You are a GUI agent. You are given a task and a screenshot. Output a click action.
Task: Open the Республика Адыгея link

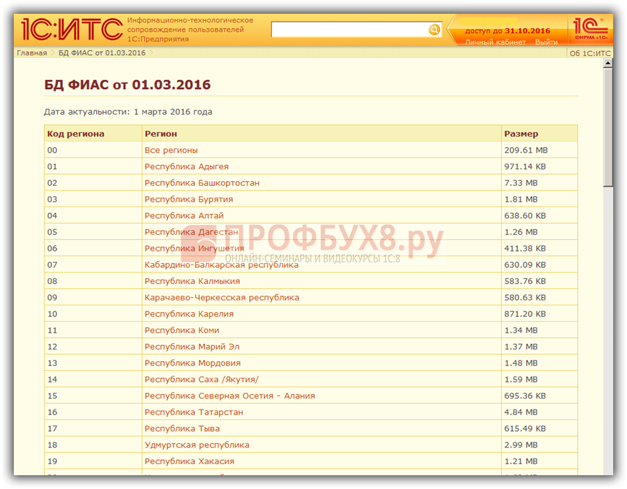pyautogui.click(x=186, y=166)
